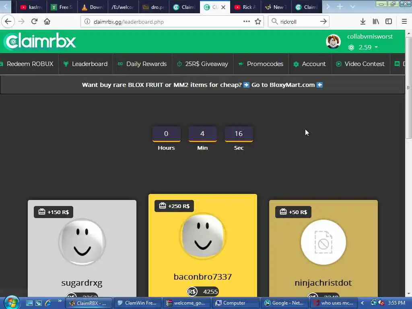Screen dimensions: 412x309
Task: Click the browser forward arrow
Action: (21, 21)
